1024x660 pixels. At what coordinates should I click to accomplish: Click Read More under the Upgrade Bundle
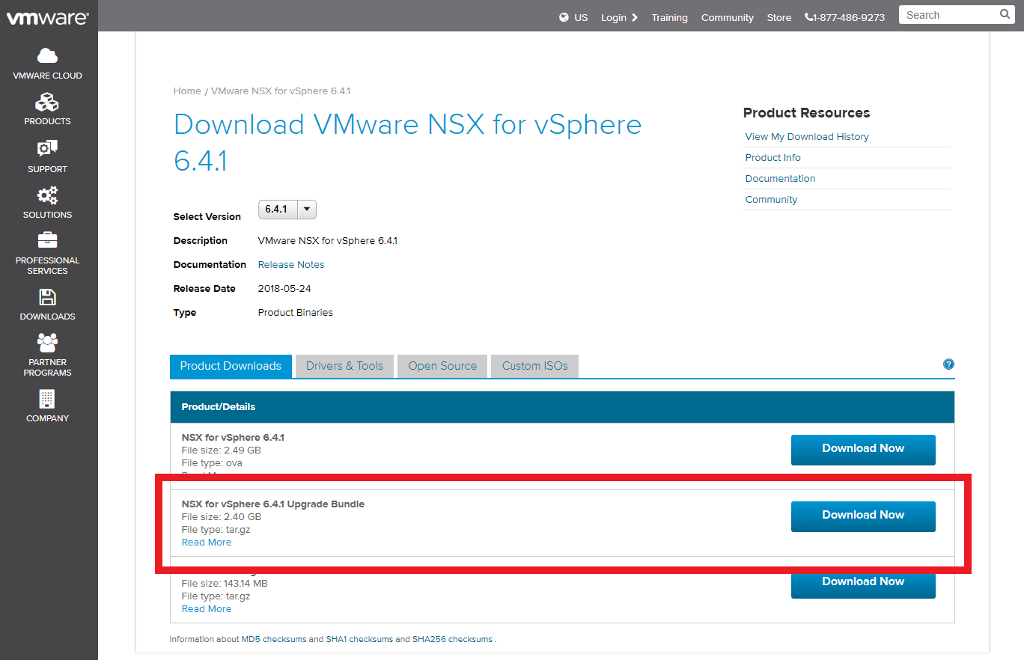[206, 542]
